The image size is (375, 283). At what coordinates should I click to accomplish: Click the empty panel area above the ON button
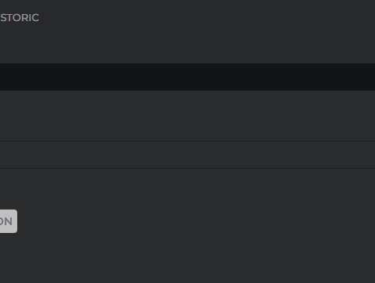[x=187, y=189]
